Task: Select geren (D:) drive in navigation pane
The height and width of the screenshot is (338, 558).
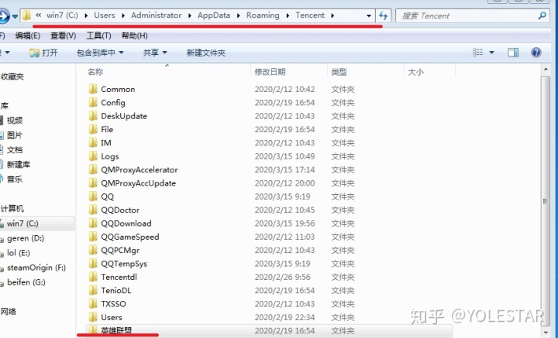Action: [x=26, y=238]
